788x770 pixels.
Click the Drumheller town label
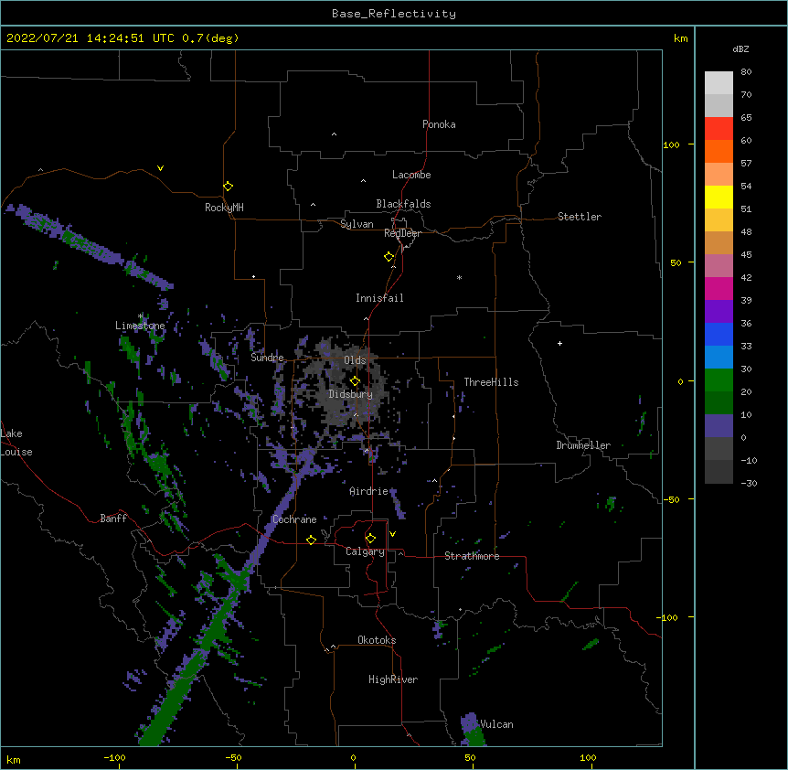[583, 445]
